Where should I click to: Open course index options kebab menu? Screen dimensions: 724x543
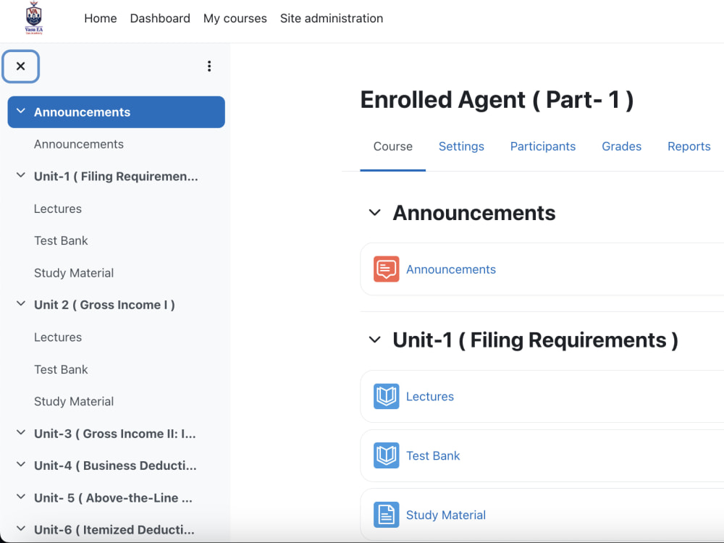(209, 67)
